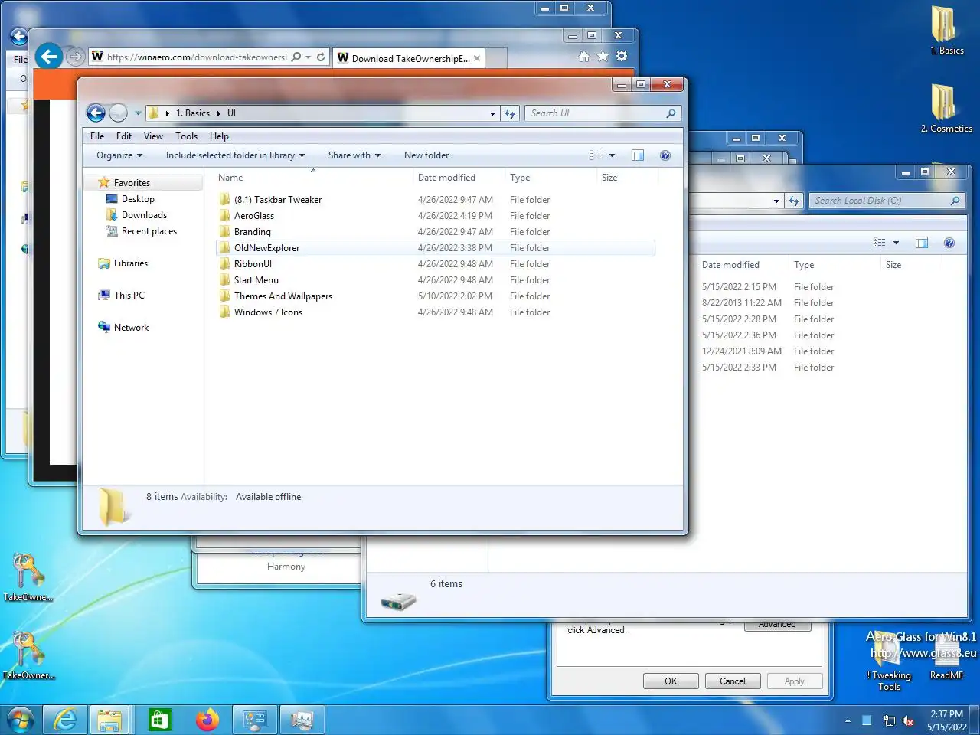Change view icon in UI window
Viewport: 980px width, 735px height.
point(596,155)
